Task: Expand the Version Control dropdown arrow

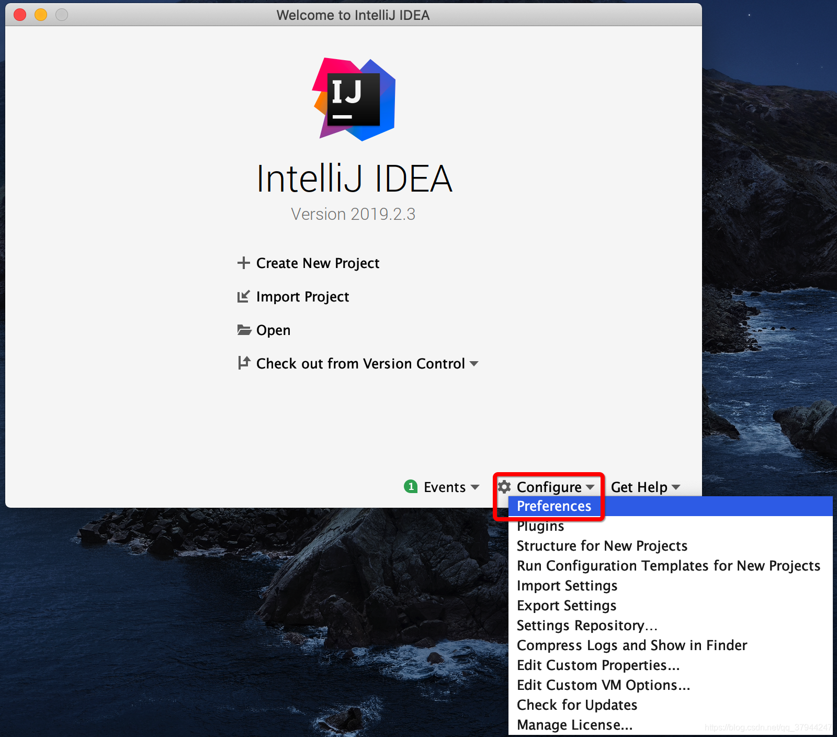Action: (474, 364)
